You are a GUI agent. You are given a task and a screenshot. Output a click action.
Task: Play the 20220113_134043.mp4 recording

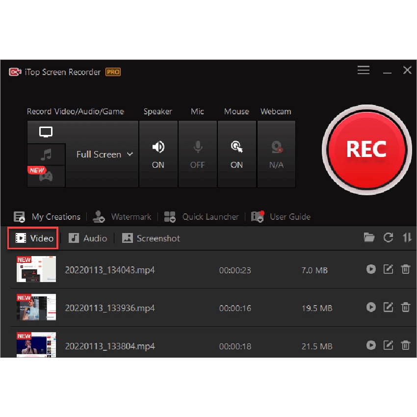tap(371, 269)
